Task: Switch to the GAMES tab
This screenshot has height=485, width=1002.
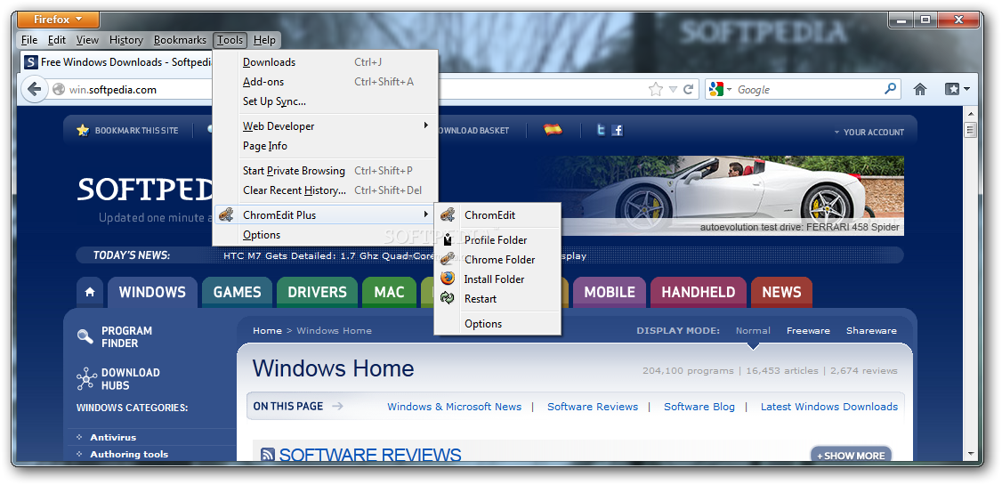Action: pos(237,292)
